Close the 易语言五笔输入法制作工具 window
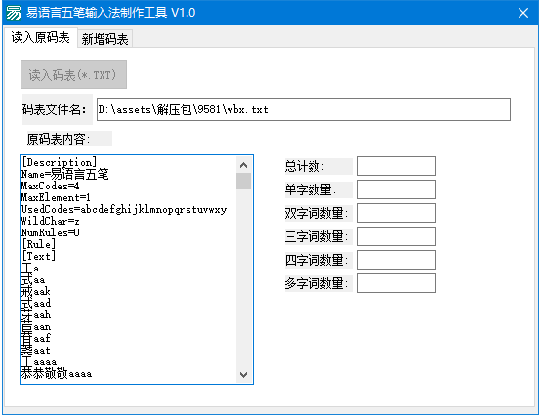 (x=523, y=13)
